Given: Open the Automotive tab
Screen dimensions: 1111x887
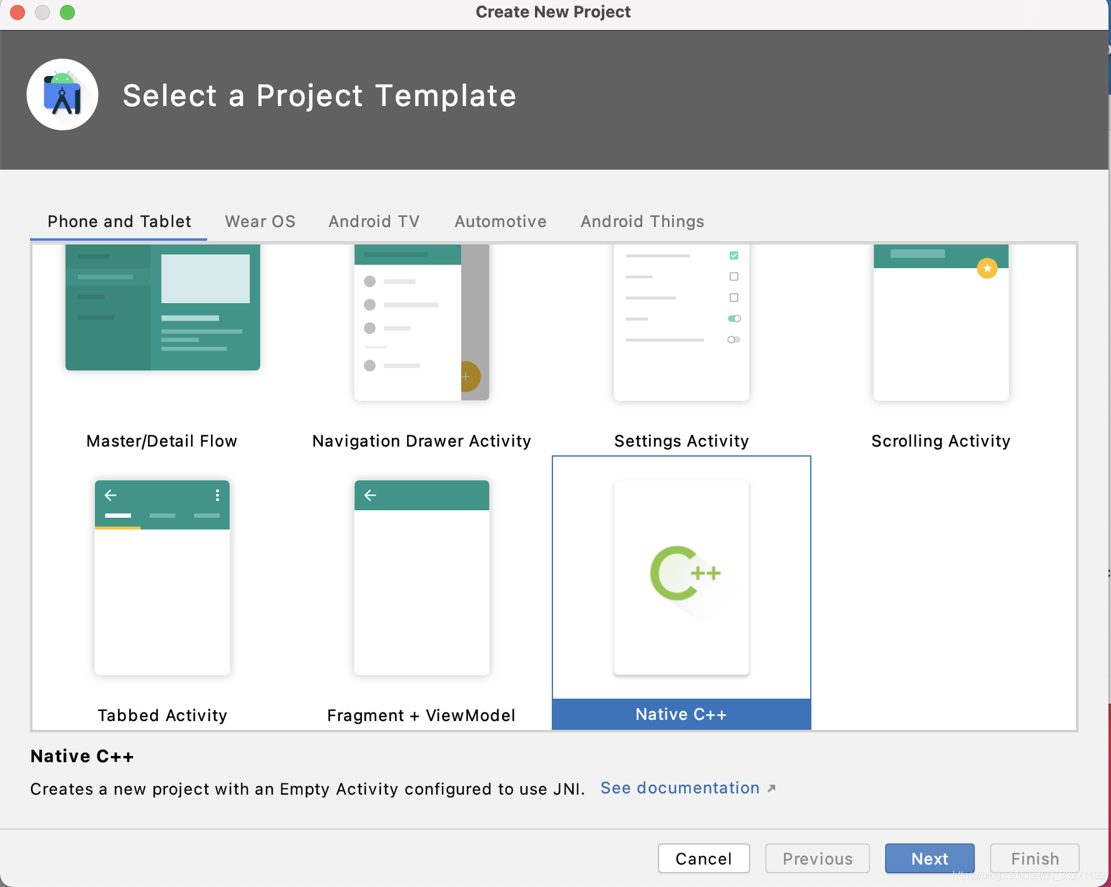Looking at the screenshot, I should click(x=501, y=221).
